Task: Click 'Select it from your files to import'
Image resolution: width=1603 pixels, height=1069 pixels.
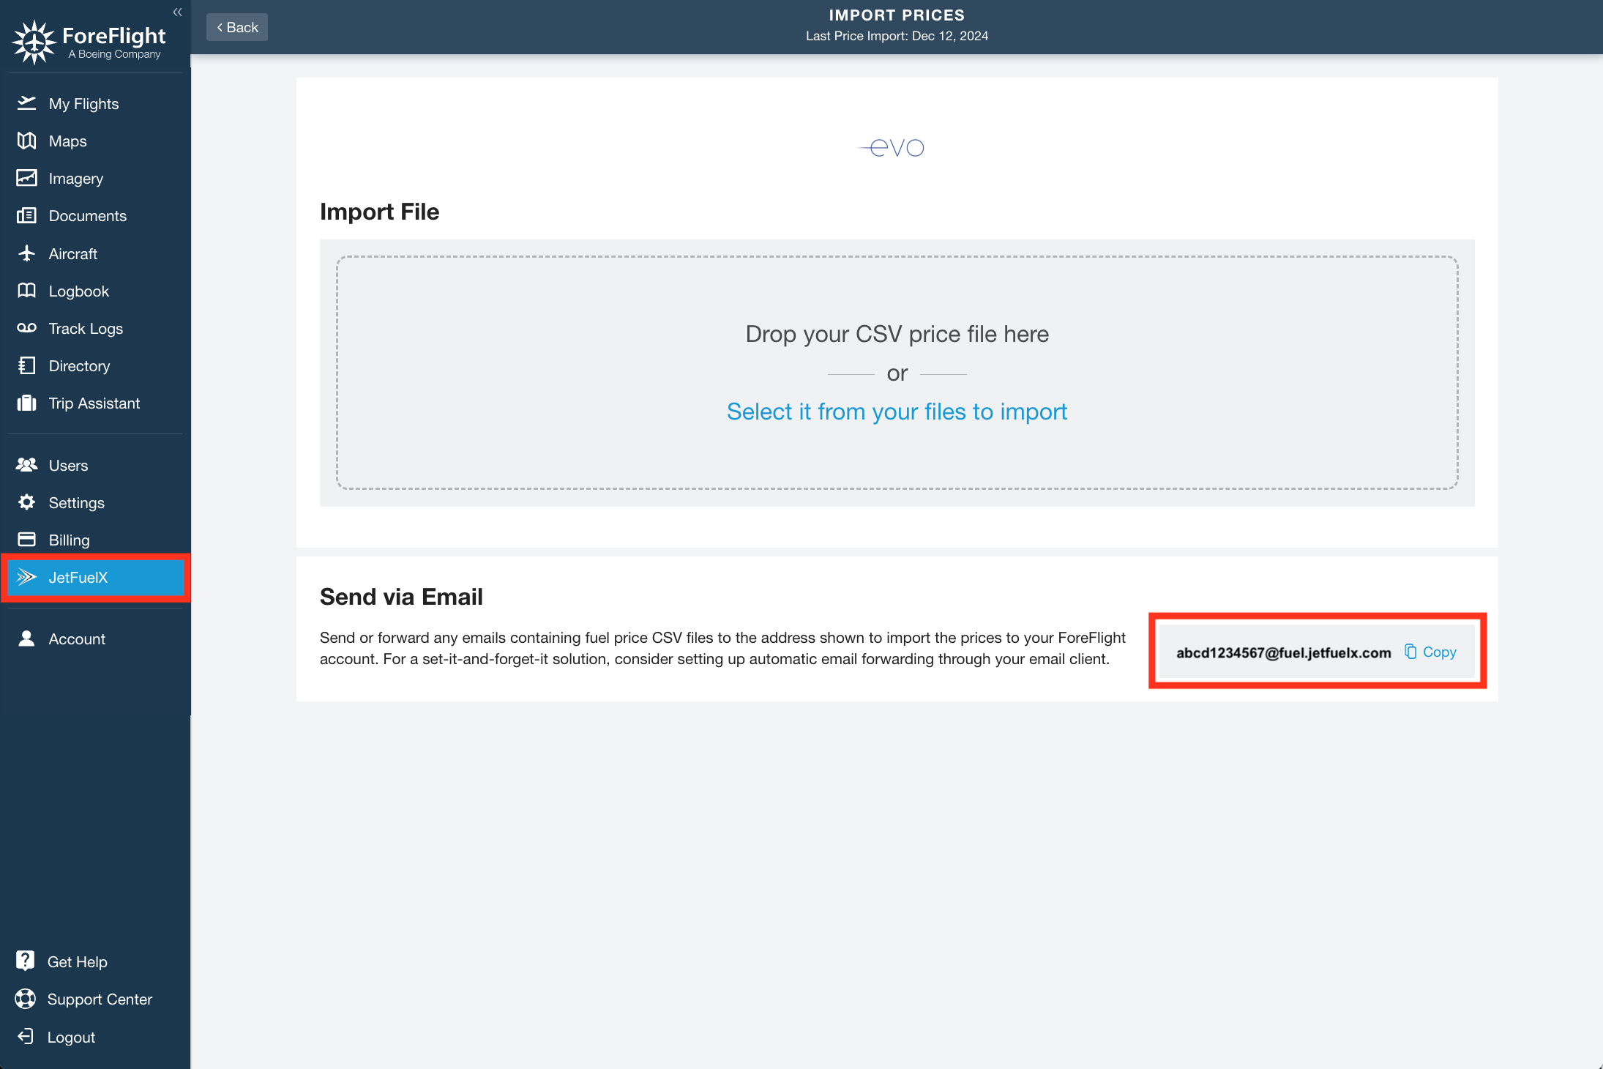Action: click(x=897, y=411)
